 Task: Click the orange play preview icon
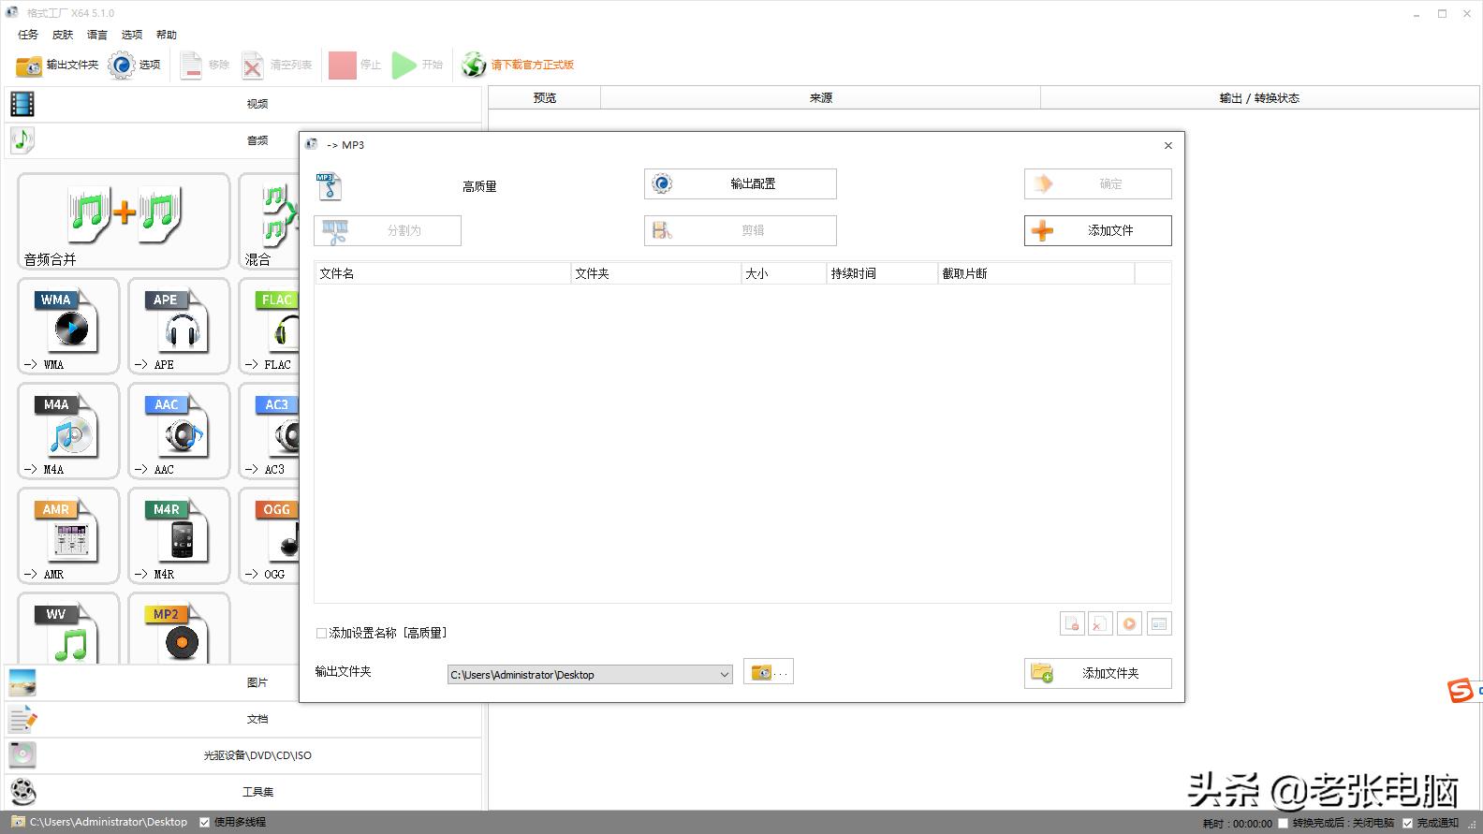[1130, 624]
